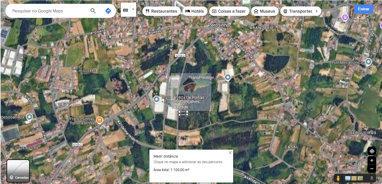
Task: Click the TransPrestige, Lda location pin
Action: 228,77
